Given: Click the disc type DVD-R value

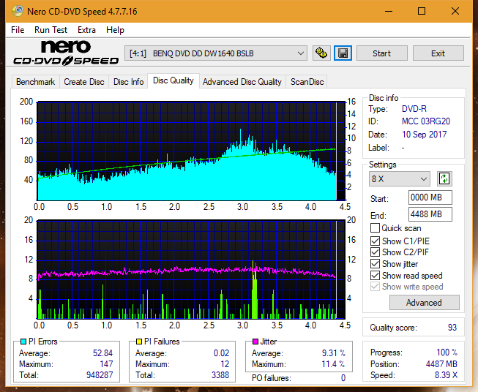Looking at the screenshot, I should coord(414,109).
